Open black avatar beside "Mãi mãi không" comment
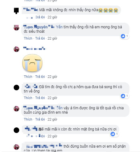 (x=16, y=11)
